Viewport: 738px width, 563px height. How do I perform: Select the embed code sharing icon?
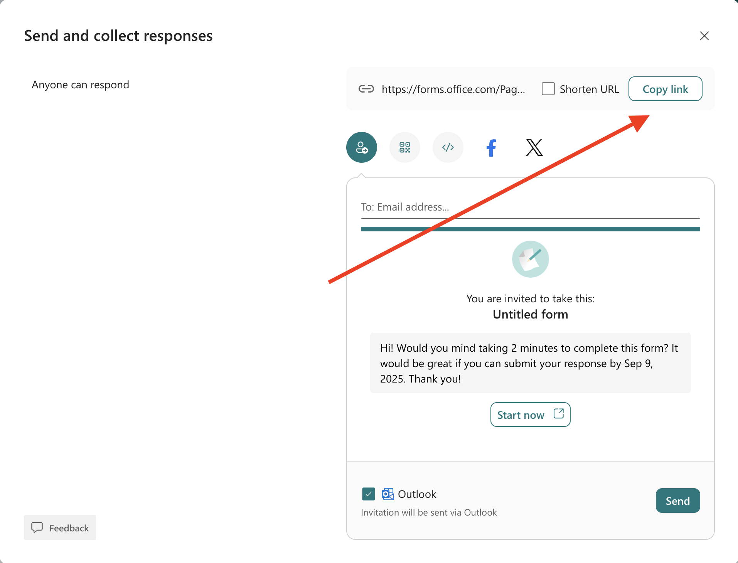pos(448,147)
